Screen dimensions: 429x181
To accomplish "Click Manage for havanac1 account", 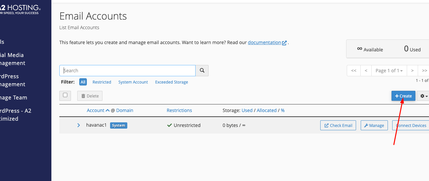I will pyautogui.click(x=374, y=126).
